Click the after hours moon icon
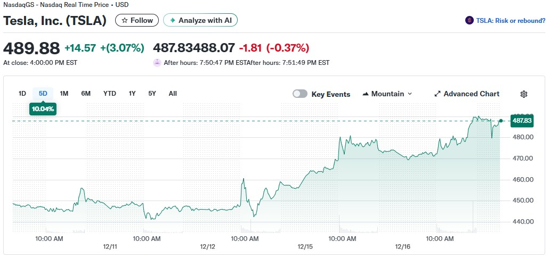The height and width of the screenshot is (258, 550). point(157,63)
